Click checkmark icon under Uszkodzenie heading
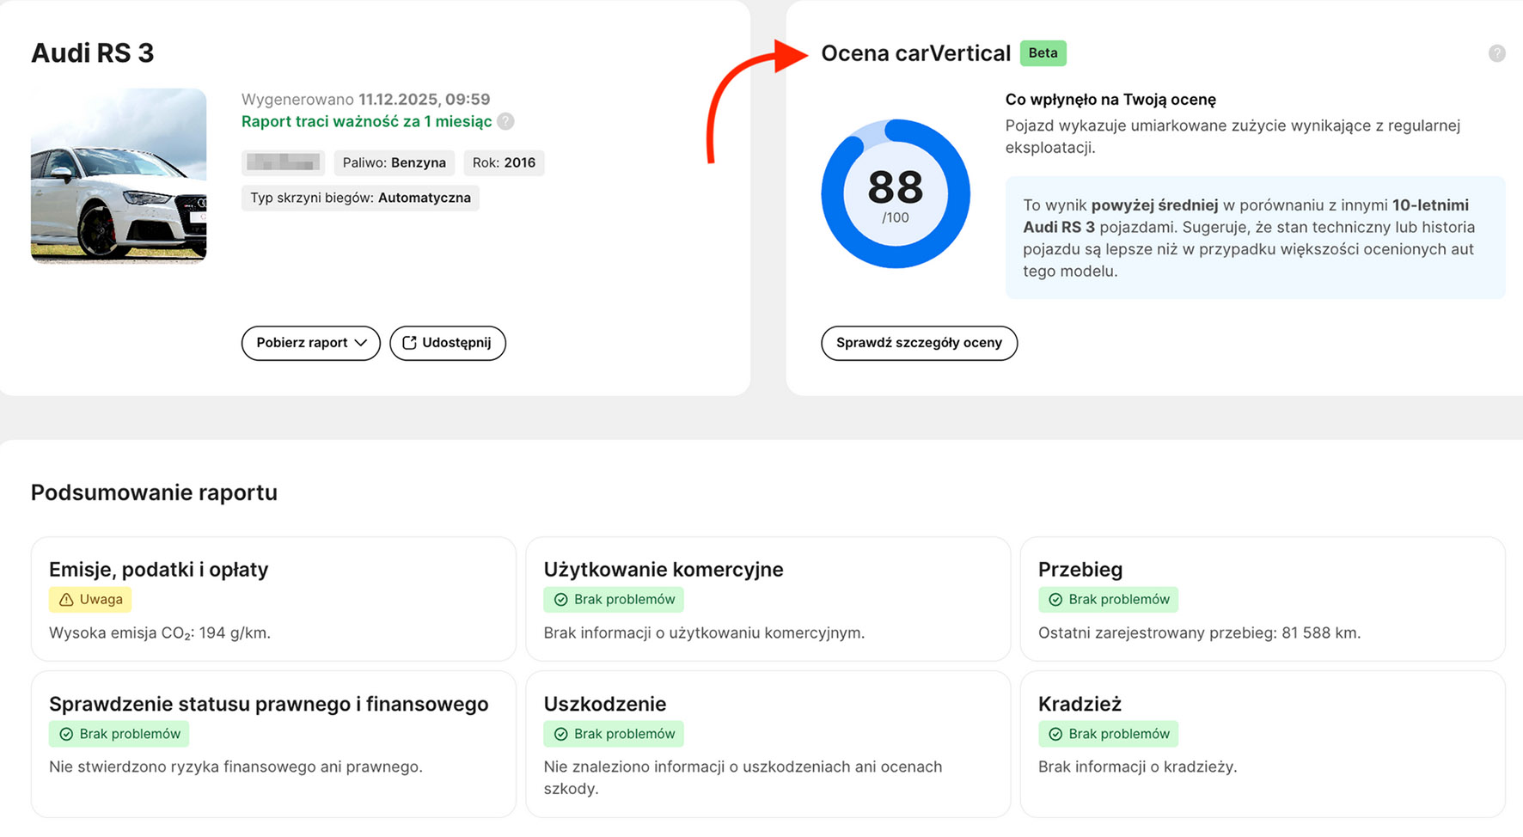The height and width of the screenshot is (837, 1523). pos(561,734)
